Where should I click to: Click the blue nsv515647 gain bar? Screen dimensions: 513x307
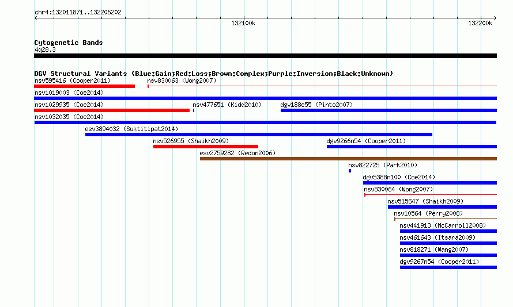[442, 207]
